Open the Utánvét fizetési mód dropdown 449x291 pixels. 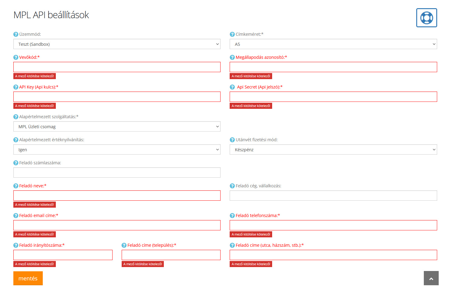click(333, 149)
